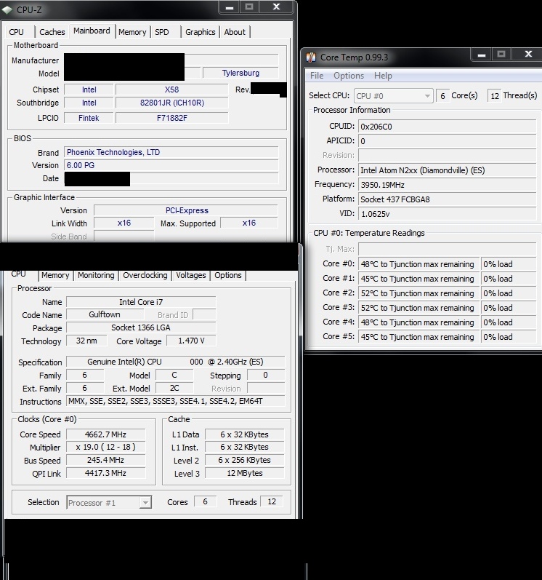Open the Graphics tab
Image resolution: width=542 pixels, height=580 pixels.
(200, 32)
